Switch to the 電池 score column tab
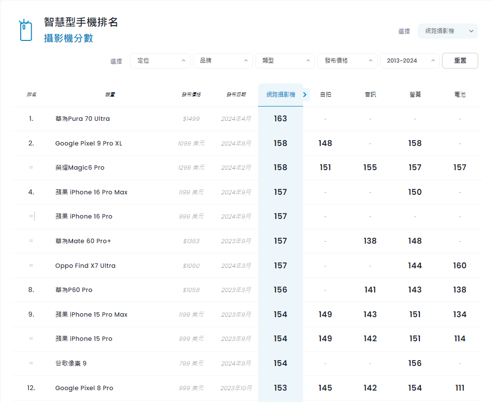The width and height of the screenshot is (492, 402). tap(460, 94)
